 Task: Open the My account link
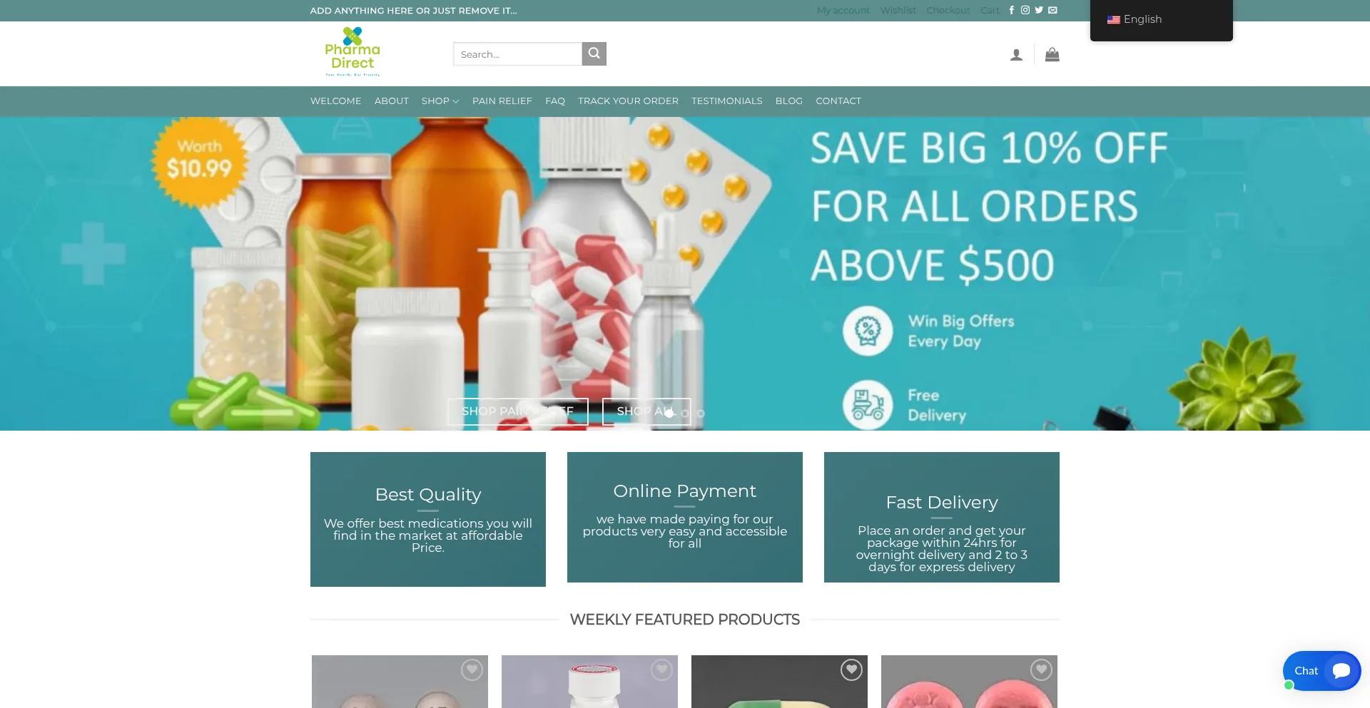(843, 10)
